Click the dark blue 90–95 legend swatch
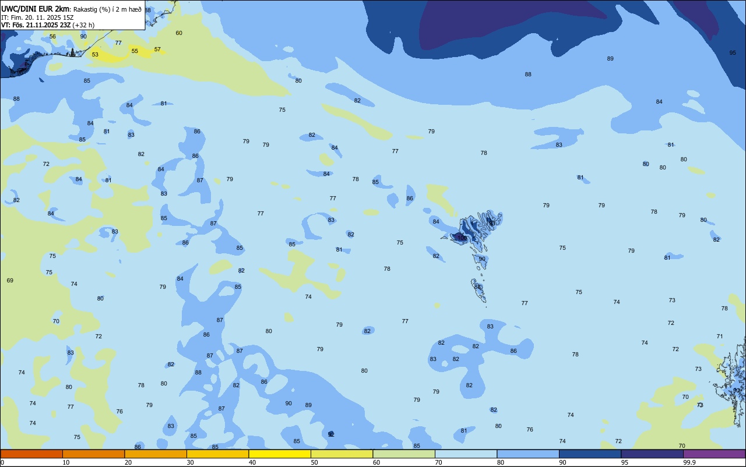 coord(590,454)
